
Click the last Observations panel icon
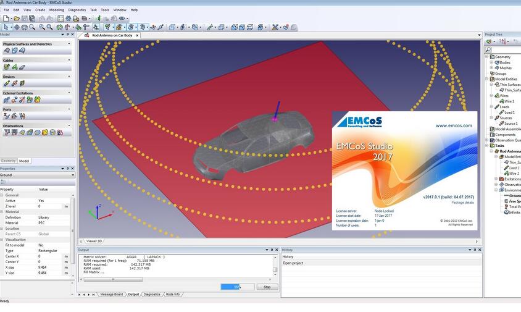point(60,132)
